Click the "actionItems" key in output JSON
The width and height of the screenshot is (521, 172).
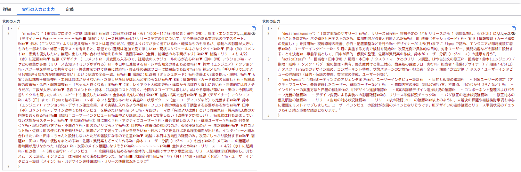(x=293, y=59)
